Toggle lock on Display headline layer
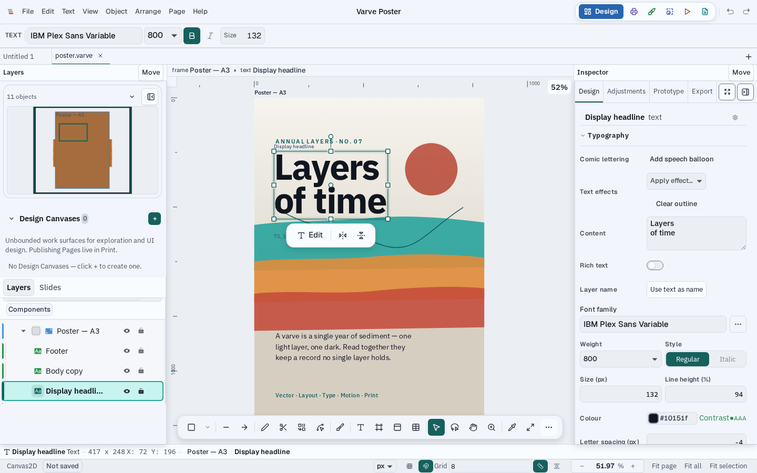The image size is (757, 473). pyautogui.click(x=141, y=391)
